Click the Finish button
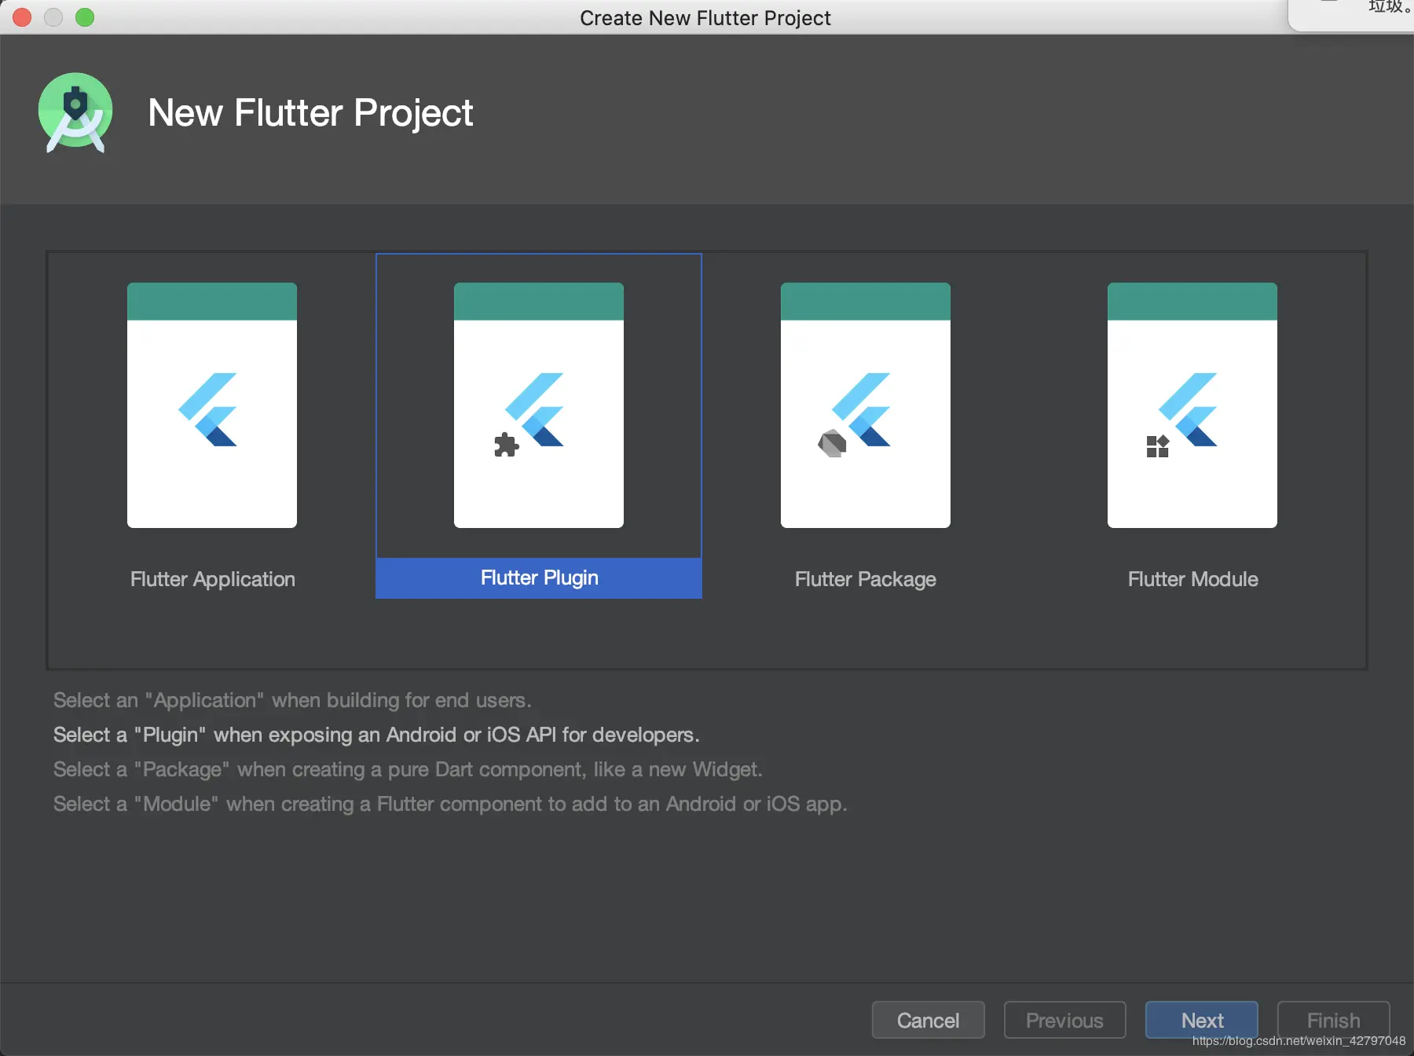Screen dimensions: 1414x1056 coord(1334,1020)
